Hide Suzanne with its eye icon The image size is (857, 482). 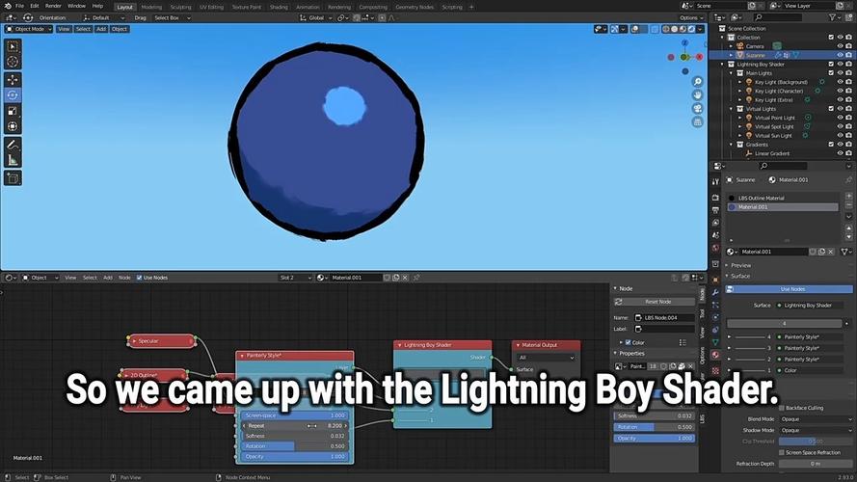pyautogui.click(x=840, y=55)
